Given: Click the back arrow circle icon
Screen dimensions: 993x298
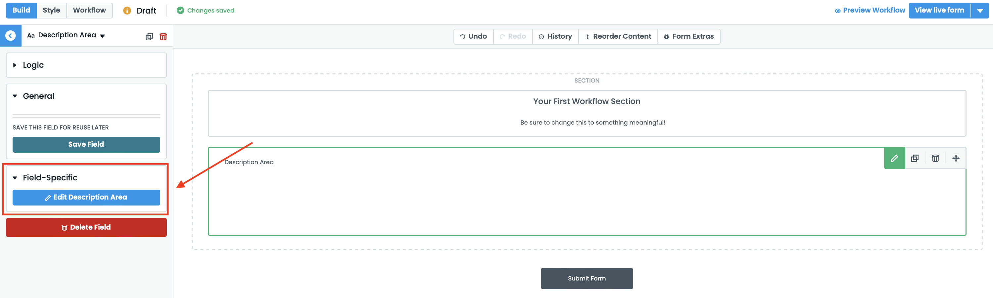Looking at the screenshot, I should 10,36.
